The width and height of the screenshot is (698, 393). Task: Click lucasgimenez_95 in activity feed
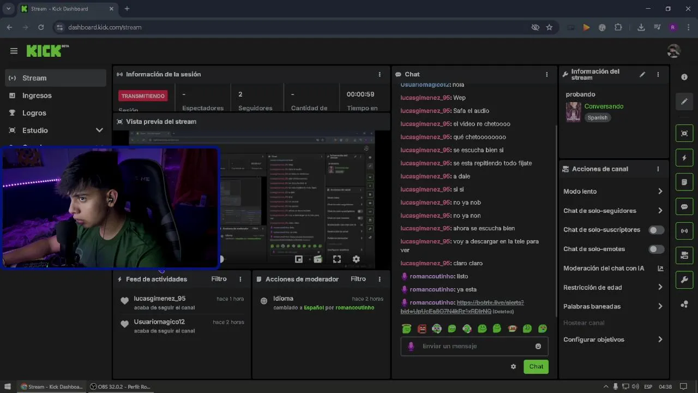160,299
